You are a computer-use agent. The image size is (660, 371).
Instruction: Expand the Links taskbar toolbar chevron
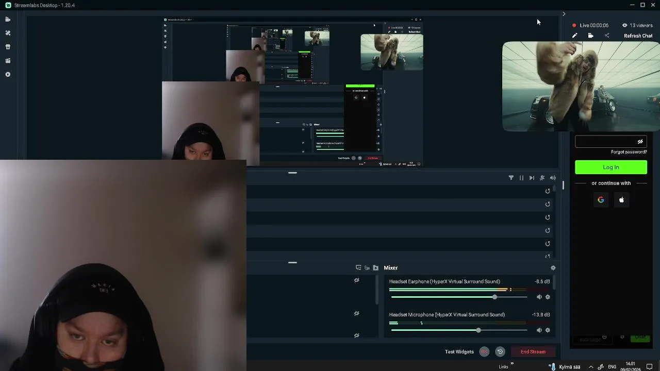coord(512,363)
